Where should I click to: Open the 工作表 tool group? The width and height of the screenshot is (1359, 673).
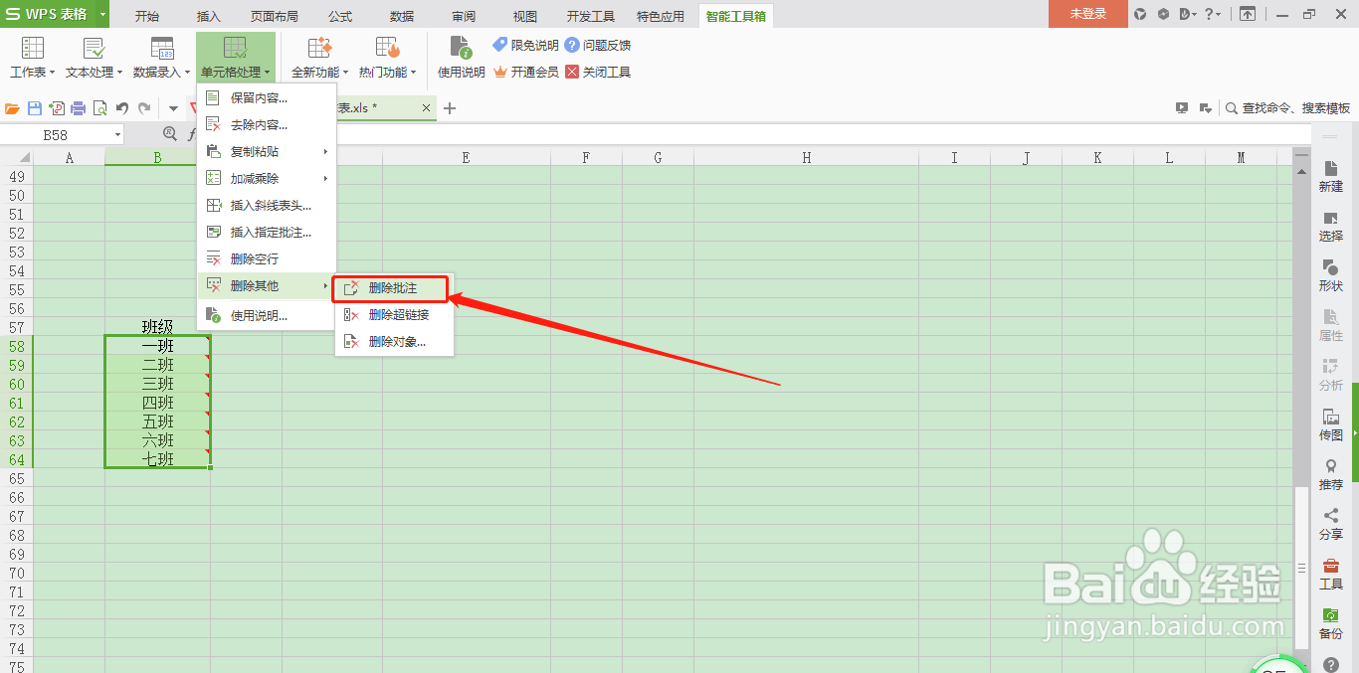point(32,58)
